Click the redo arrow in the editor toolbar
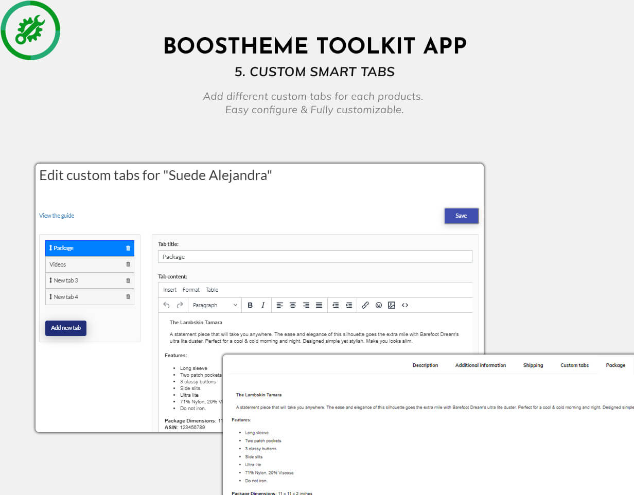Viewport: 634px width, 495px height. click(180, 305)
